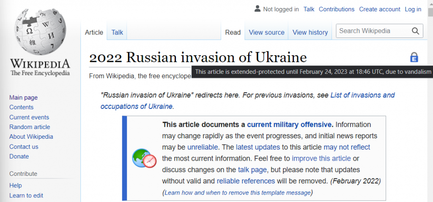Select the Read tab
Image resolution: width=433 pixels, height=202 pixels.
tap(233, 32)
